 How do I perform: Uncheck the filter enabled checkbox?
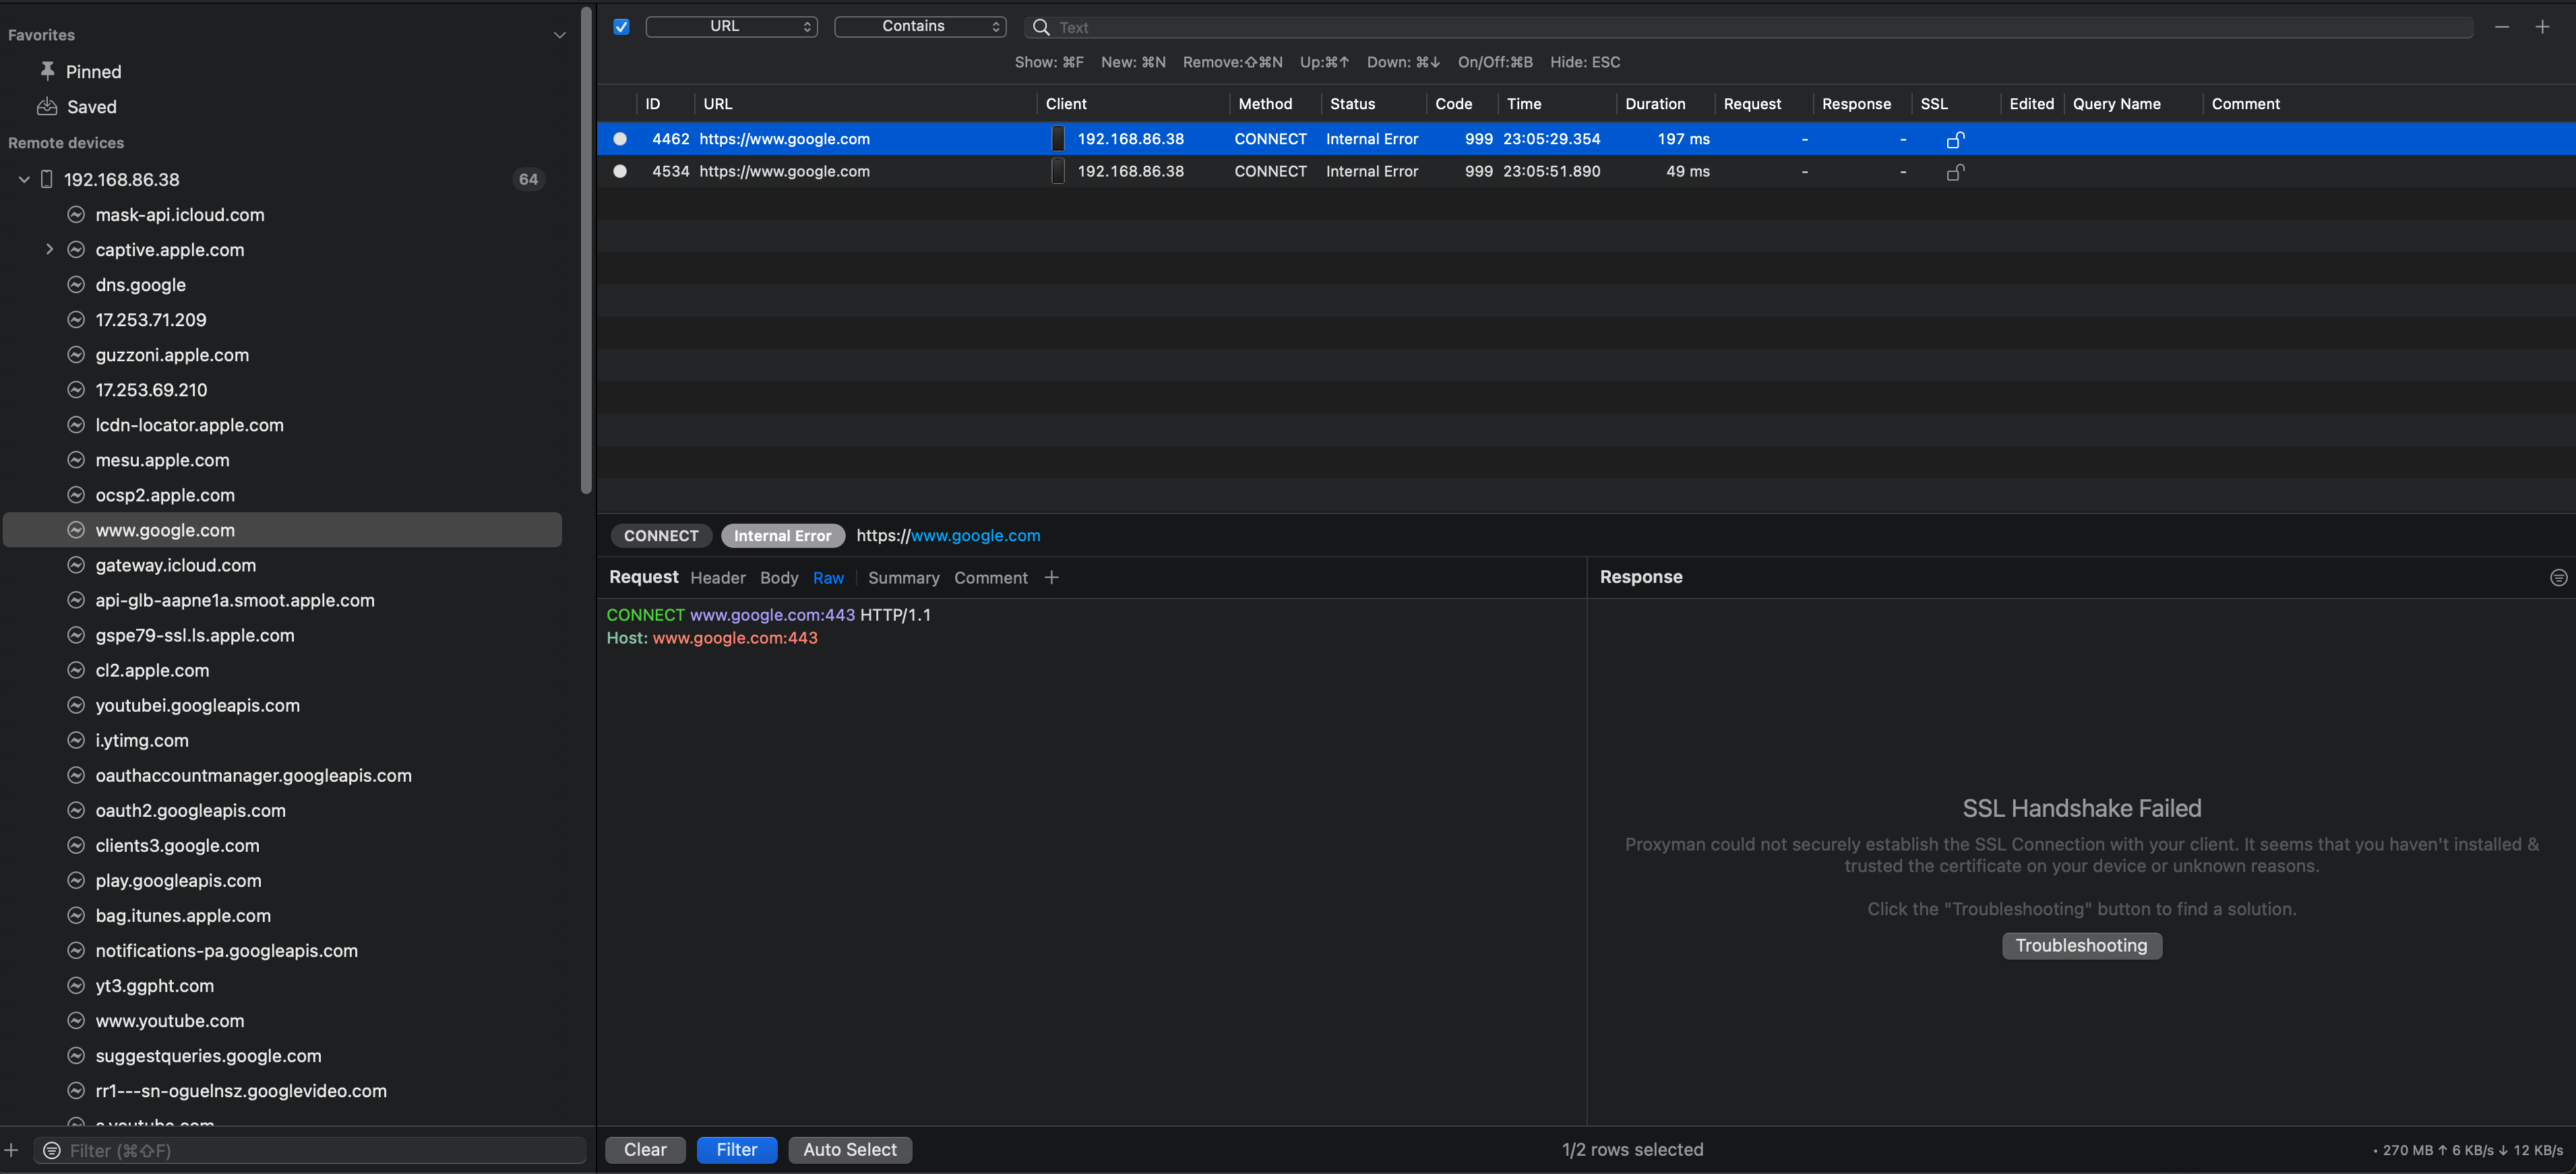[621, 27]
